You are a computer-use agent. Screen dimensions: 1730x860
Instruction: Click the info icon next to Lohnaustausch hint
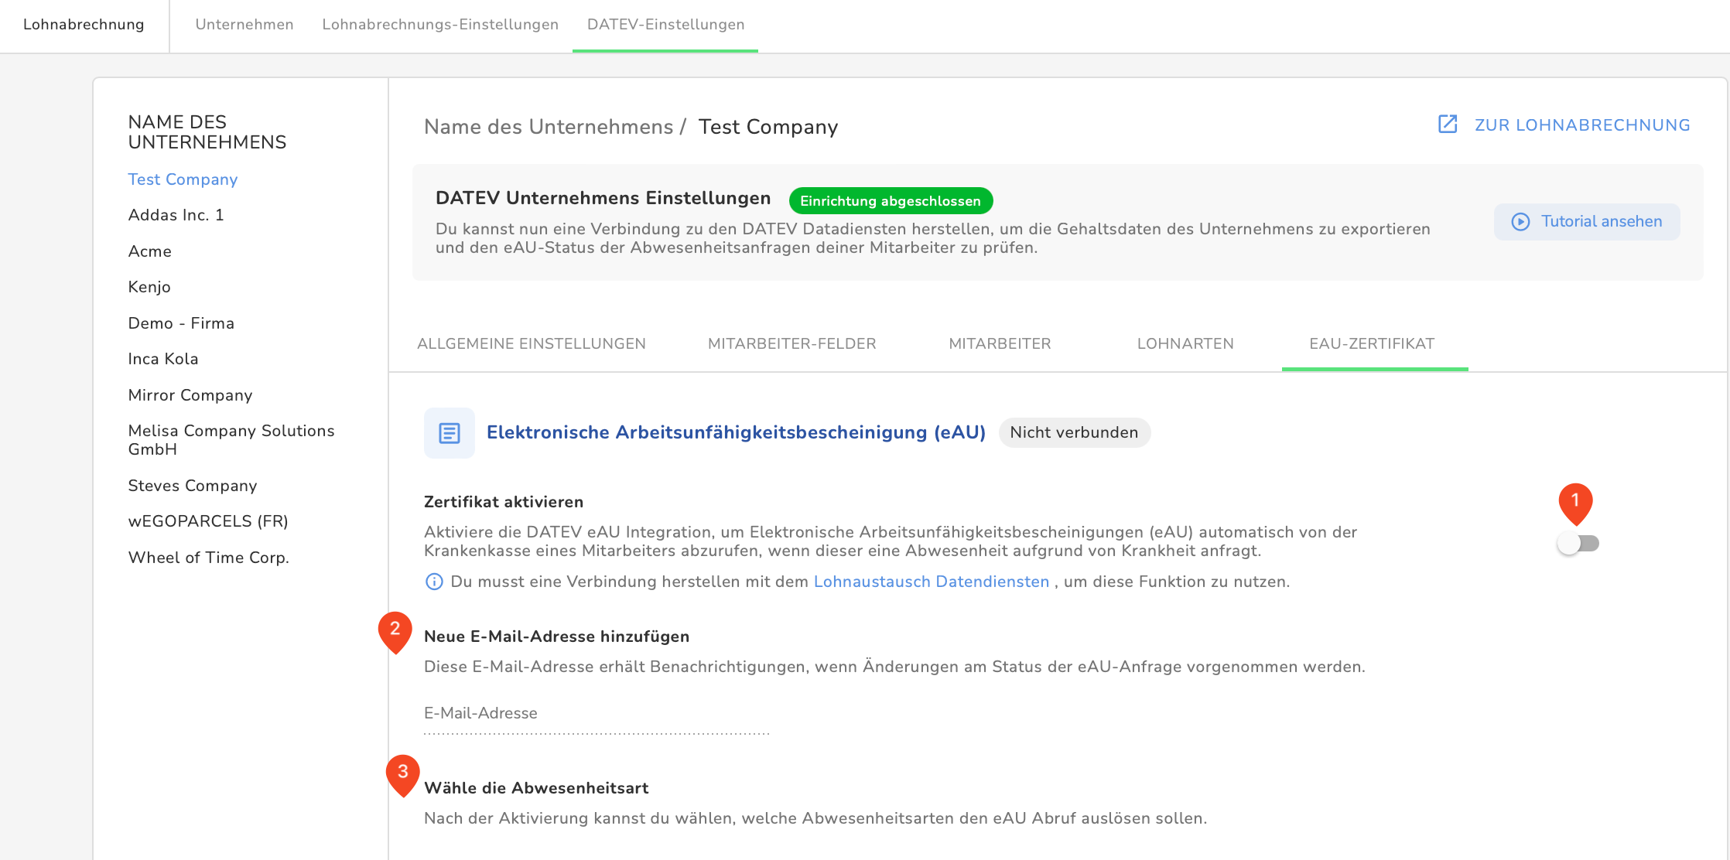point(434,582)
